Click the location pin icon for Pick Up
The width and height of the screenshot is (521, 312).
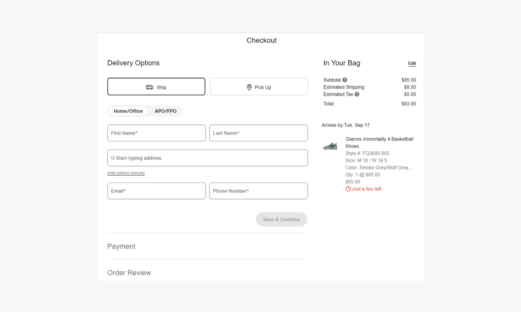click(x=249, y=87)
